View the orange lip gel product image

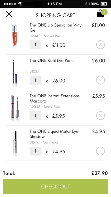pos(15,36)
